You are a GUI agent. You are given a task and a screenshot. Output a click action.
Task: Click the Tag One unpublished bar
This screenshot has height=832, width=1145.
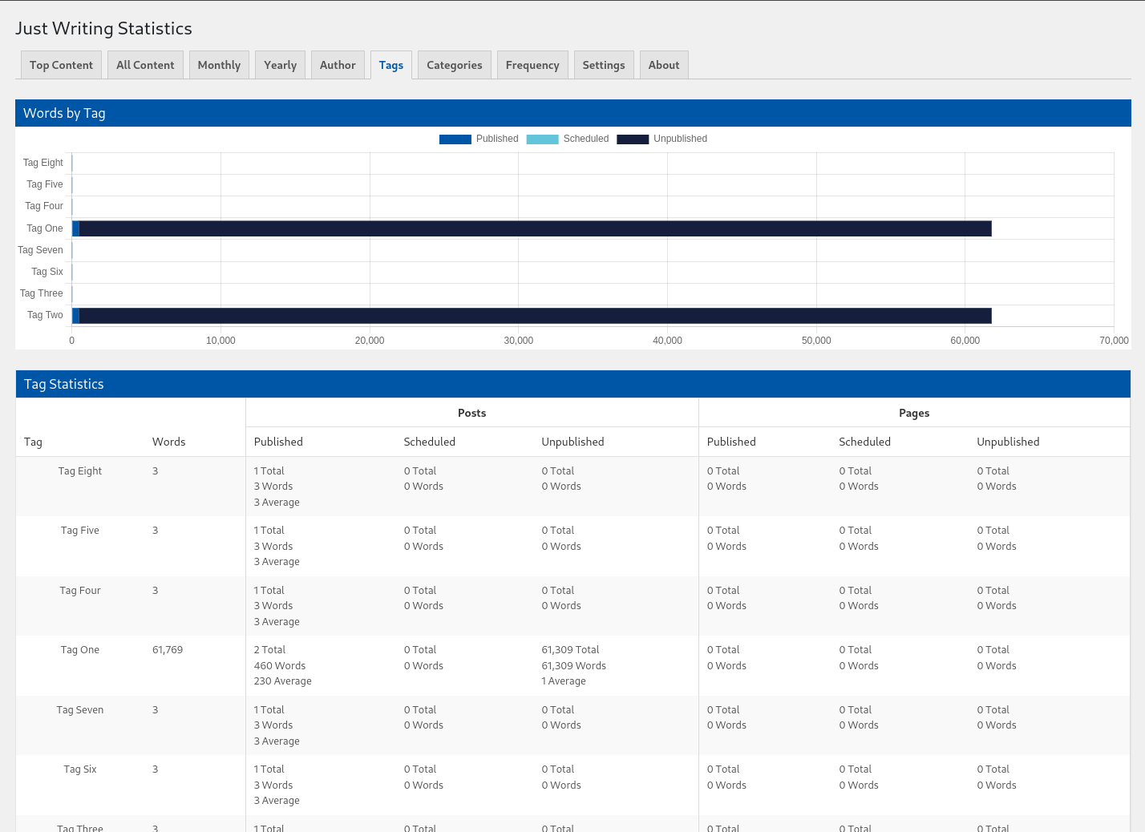tap(535, 228)
